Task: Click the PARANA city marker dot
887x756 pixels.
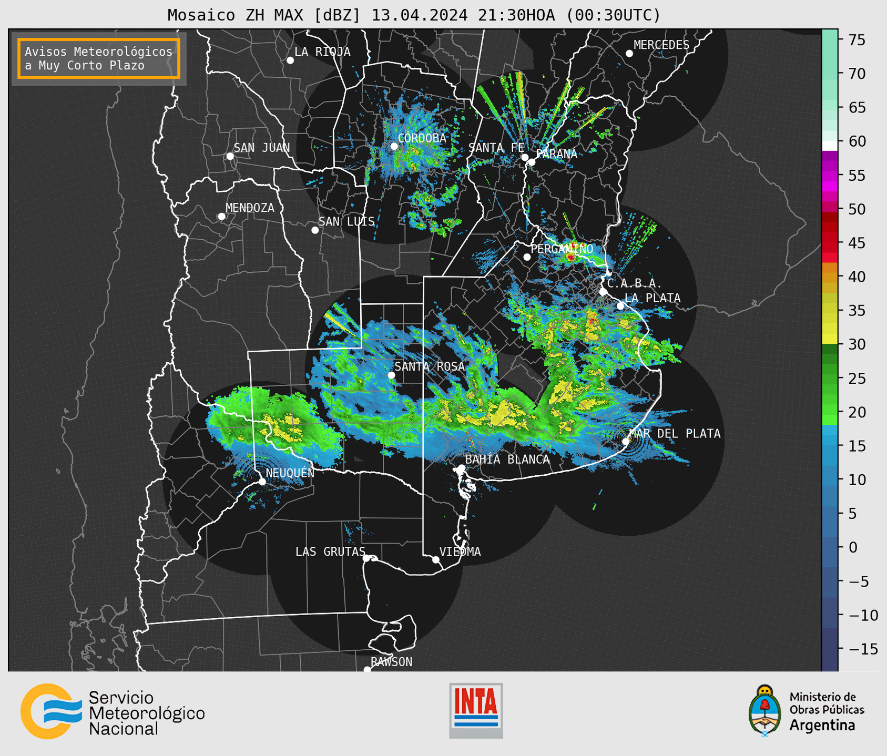Action: coord(532,162)
